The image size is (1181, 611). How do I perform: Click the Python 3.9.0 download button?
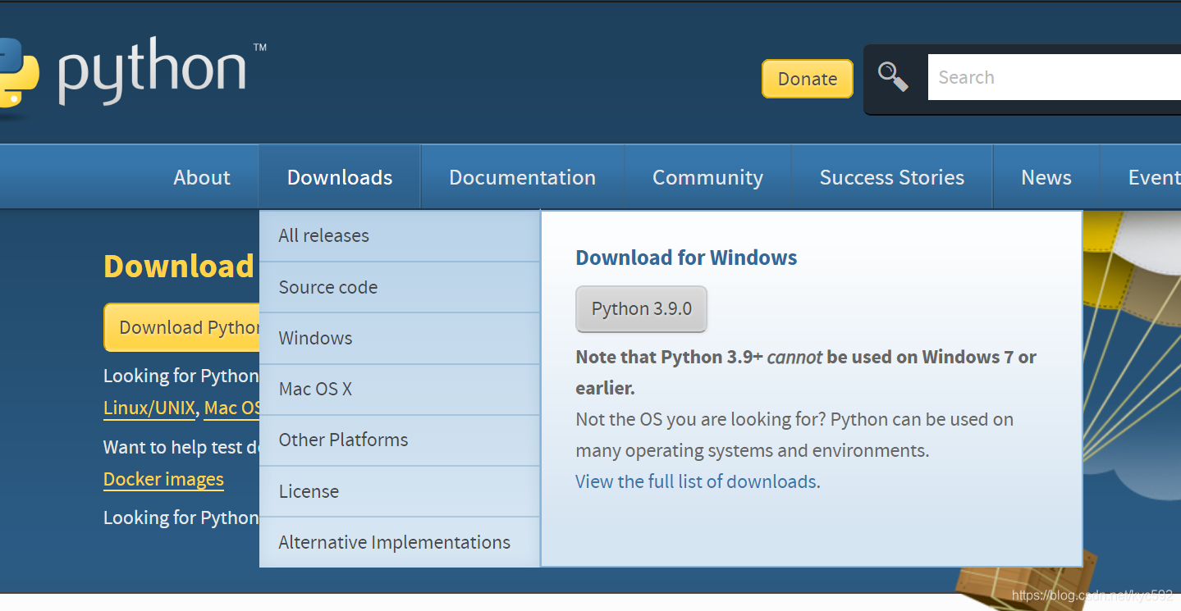coord(642,309)
